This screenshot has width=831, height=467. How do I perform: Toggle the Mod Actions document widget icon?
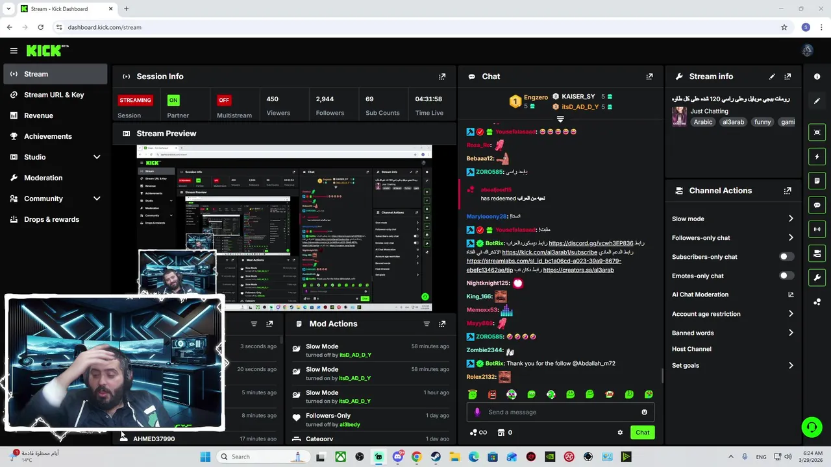click(x=817, y=181)
